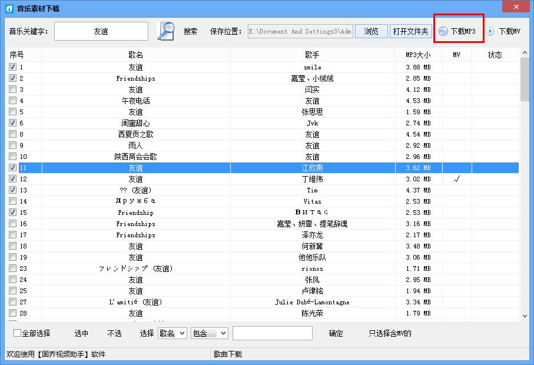
Task: Click 只选择含MV的 to select MV songs
Action: pyautogui.click(x=390, y=333)
